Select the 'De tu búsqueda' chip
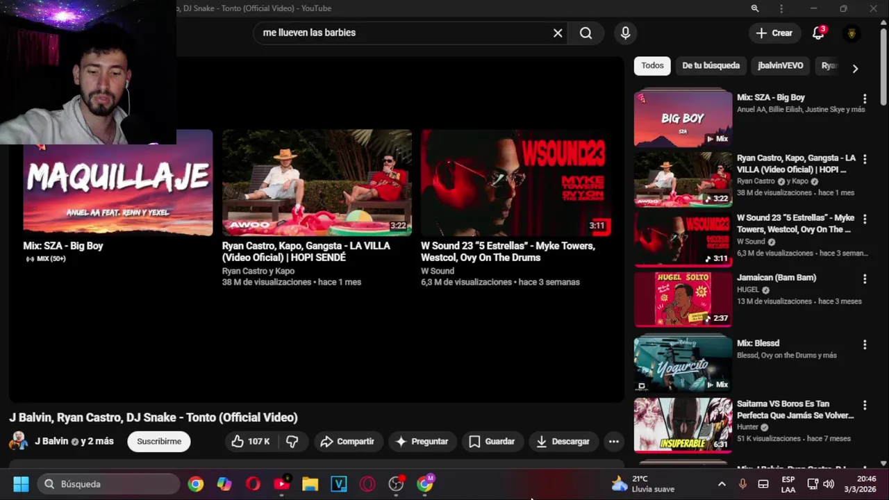The width and height of the screenshot is (889, 500). click(x=711, y=65)
